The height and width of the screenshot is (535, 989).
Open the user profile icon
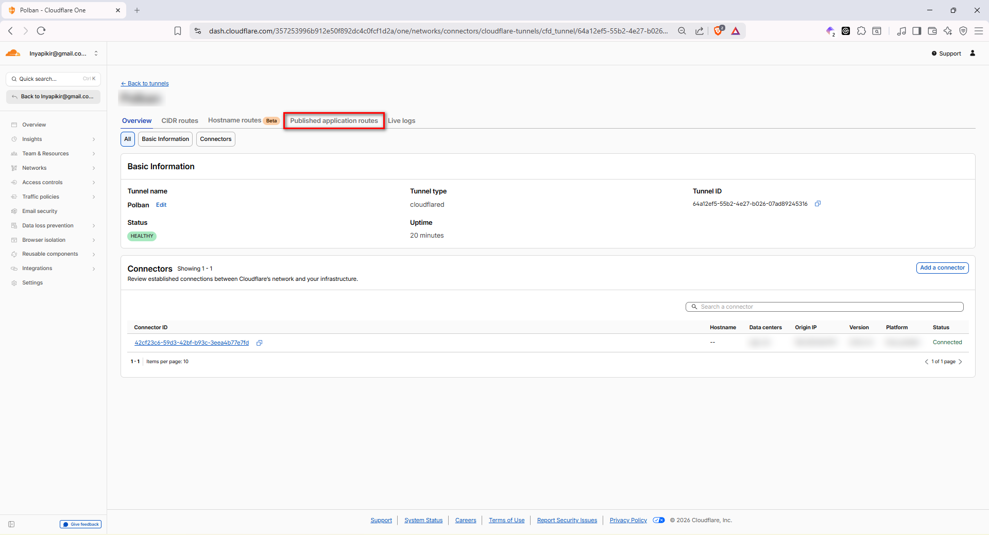(973, 53)
